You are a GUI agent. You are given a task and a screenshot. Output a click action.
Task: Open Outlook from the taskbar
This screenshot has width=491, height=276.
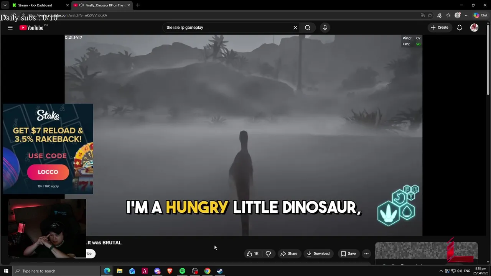click(x=132, y=271)
